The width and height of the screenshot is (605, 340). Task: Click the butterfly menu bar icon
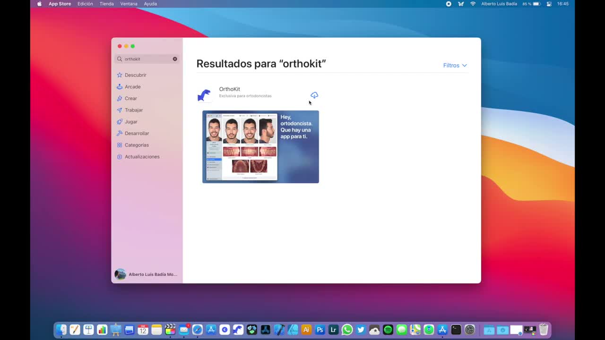tap(461, 4)
